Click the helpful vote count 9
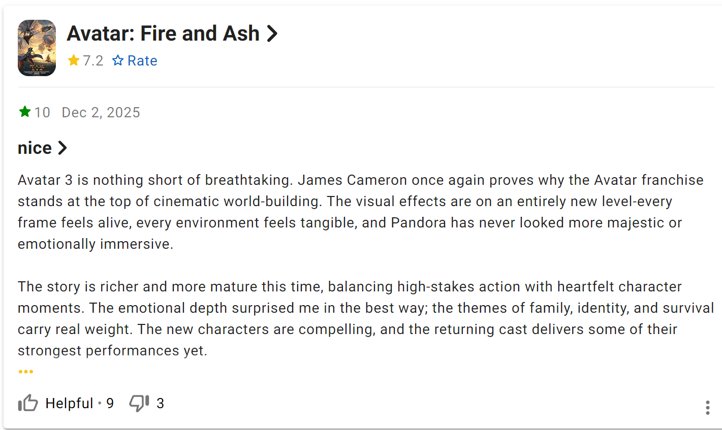The image size is (722, 430). pos(110,403)
